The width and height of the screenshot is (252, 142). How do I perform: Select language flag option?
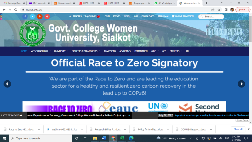tap(98, 17)
